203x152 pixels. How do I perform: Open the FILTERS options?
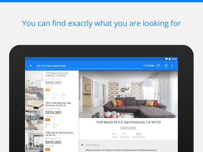point(149,66)
